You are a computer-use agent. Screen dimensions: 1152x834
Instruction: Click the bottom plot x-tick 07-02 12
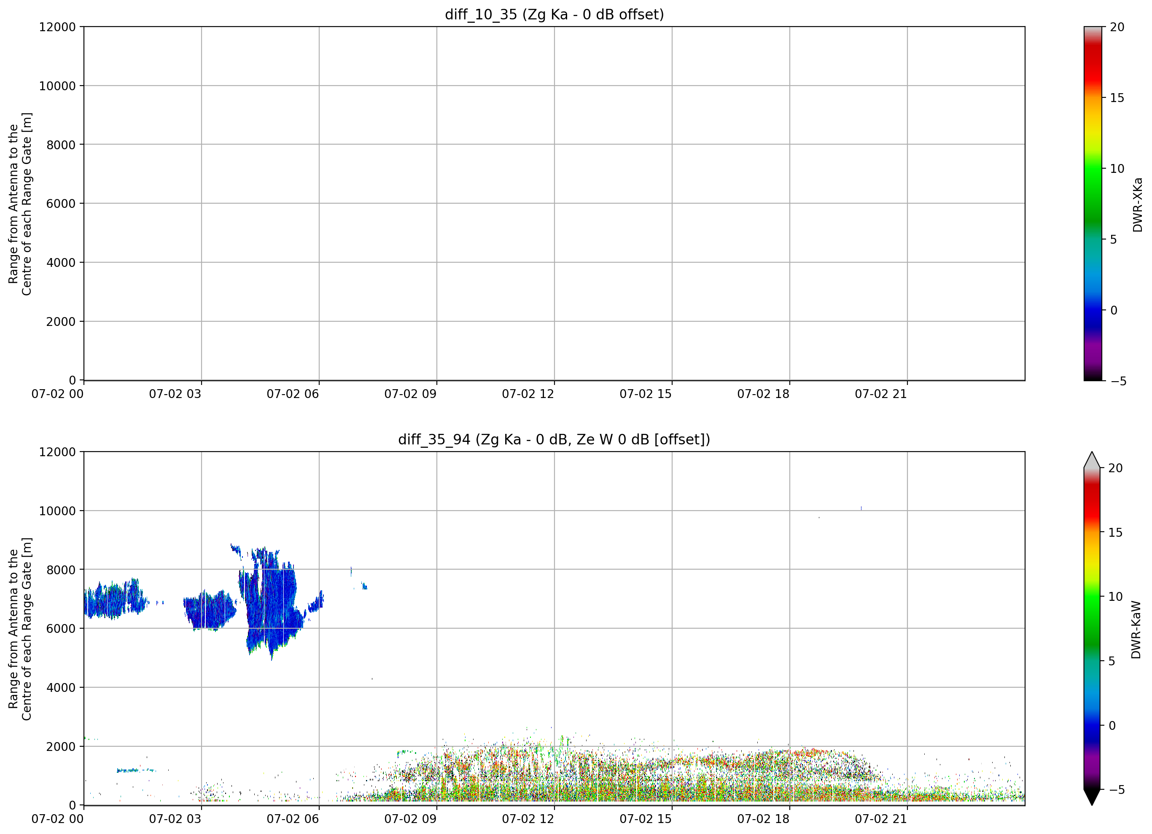tap(528, 819)
